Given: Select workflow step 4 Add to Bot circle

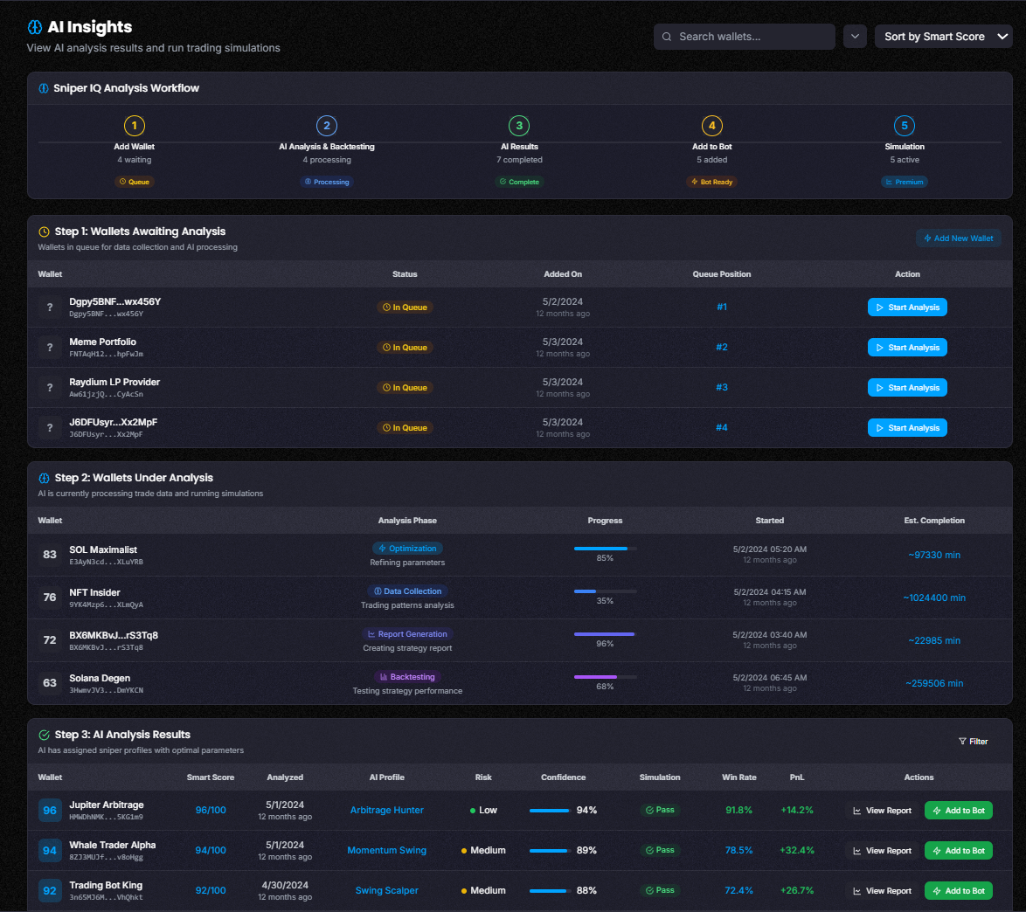Looking at the screenshot, I should click(x=712, y=126).
